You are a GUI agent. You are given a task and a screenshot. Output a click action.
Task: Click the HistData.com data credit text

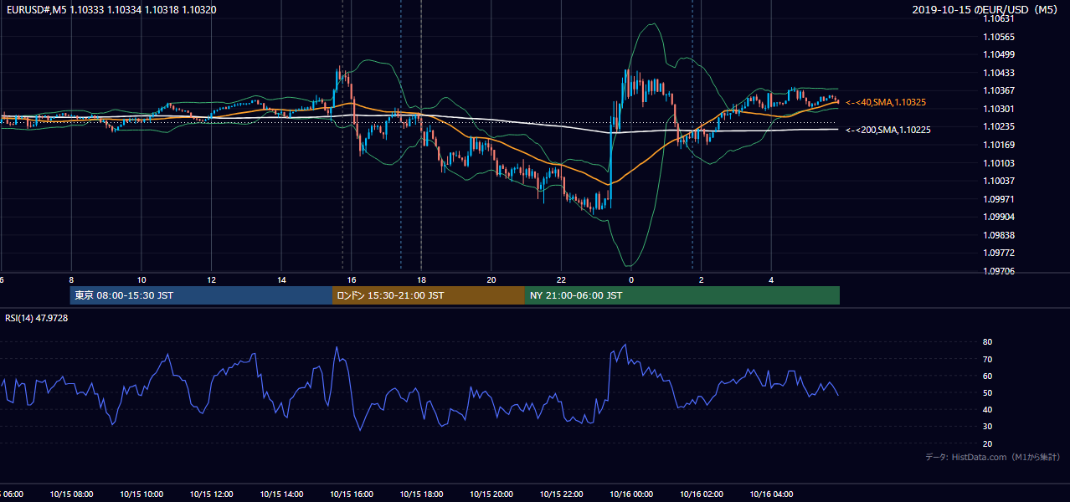point(992,457)
